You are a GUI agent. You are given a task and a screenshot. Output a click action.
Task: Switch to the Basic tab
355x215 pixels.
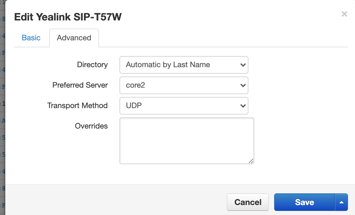click(31, 38)
